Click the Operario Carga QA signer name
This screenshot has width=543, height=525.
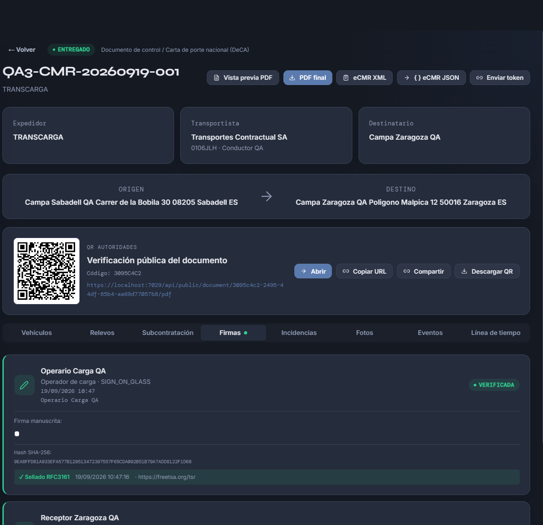click(73, 371)
